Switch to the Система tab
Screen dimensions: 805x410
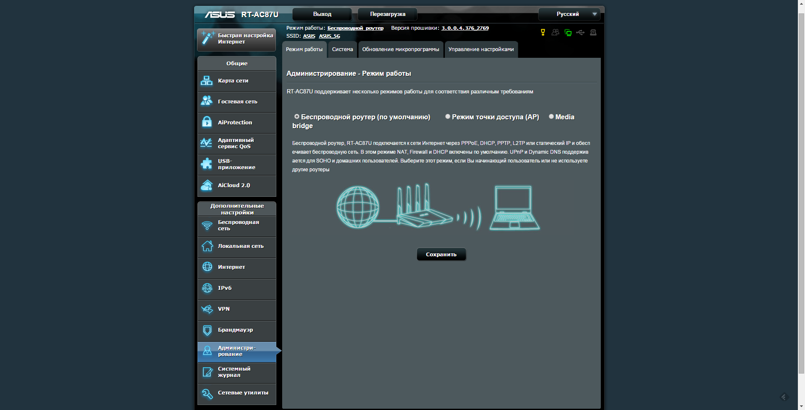[343, 49]
